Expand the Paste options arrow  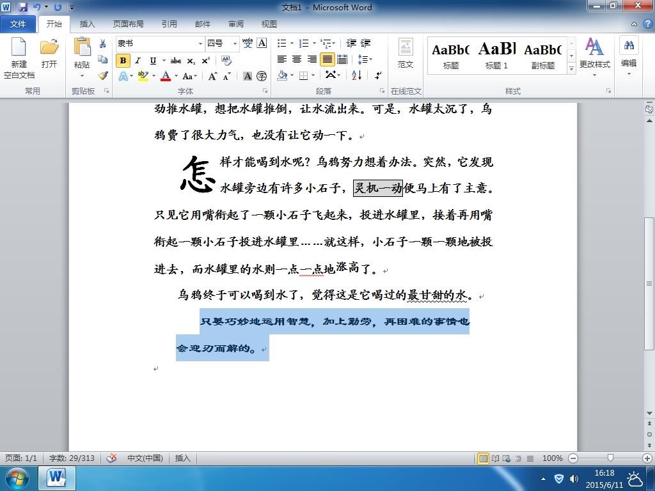(82, 75)
